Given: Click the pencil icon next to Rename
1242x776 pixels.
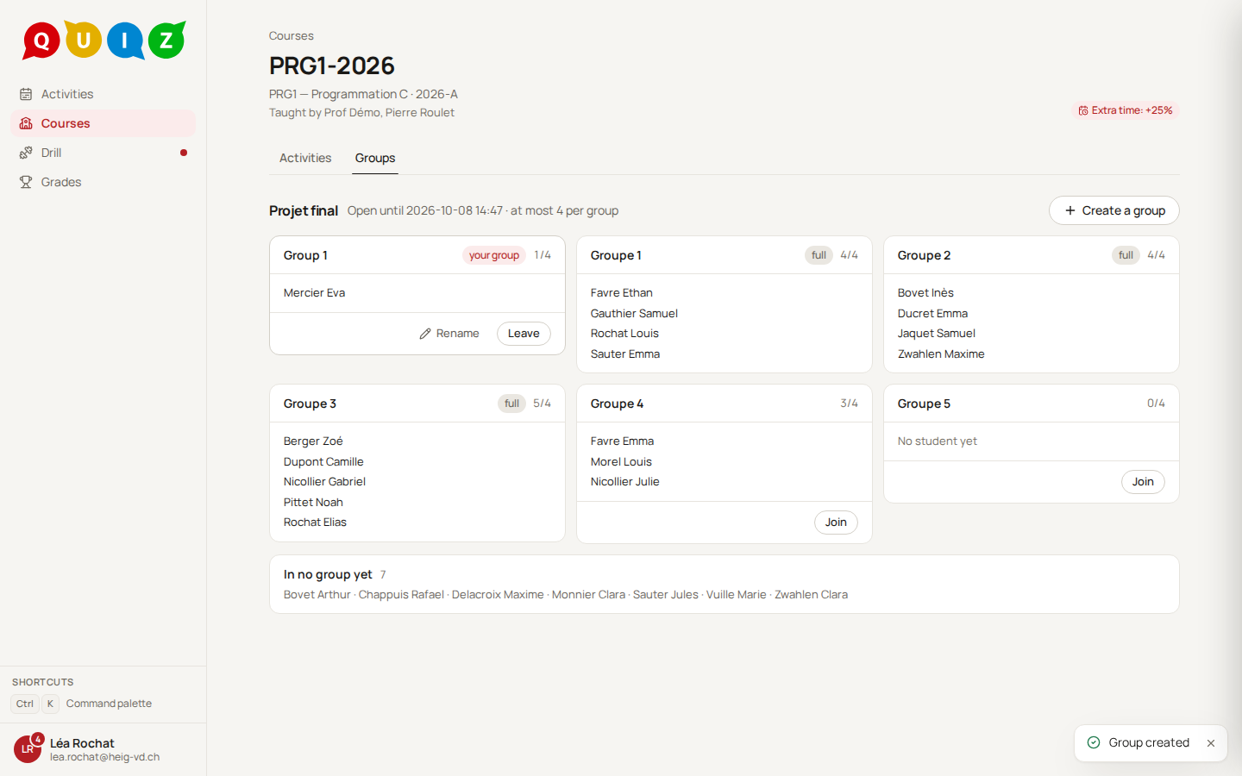Looking at the screenshot, I should [x=425, y=334].
